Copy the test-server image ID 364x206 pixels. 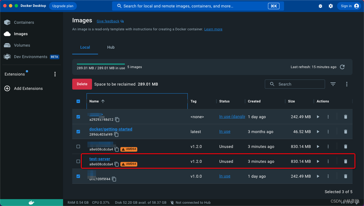[117, 164]
